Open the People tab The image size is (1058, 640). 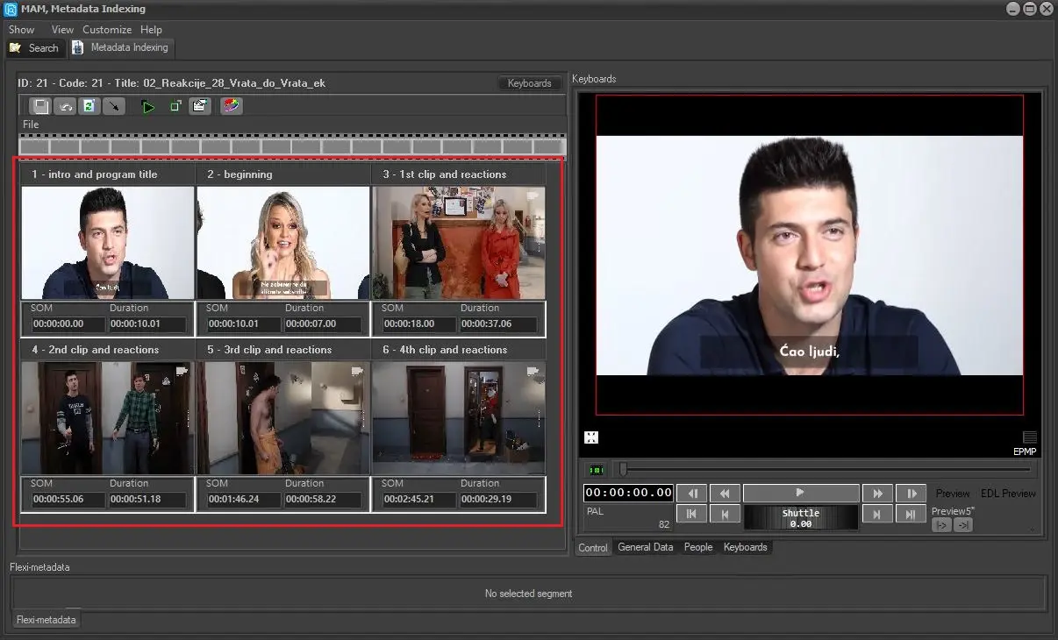click(698, 547)
